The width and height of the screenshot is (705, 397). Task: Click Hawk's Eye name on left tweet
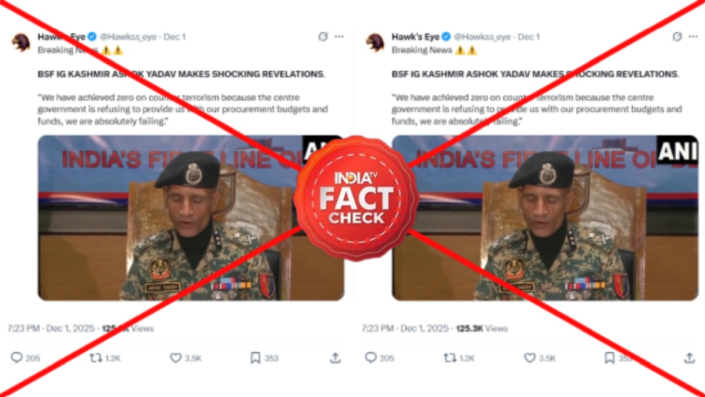pos(62,36)
